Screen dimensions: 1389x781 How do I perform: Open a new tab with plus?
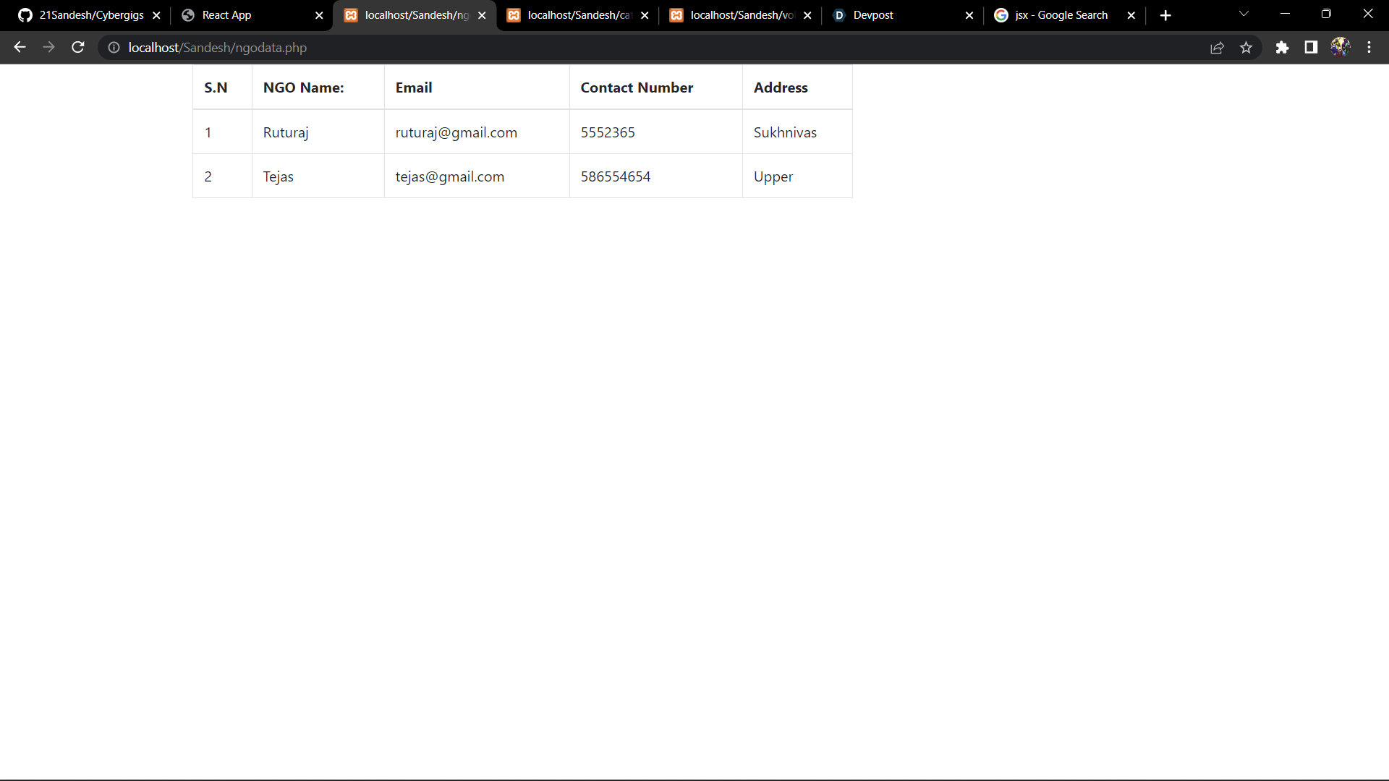[x=1165, y=15]
